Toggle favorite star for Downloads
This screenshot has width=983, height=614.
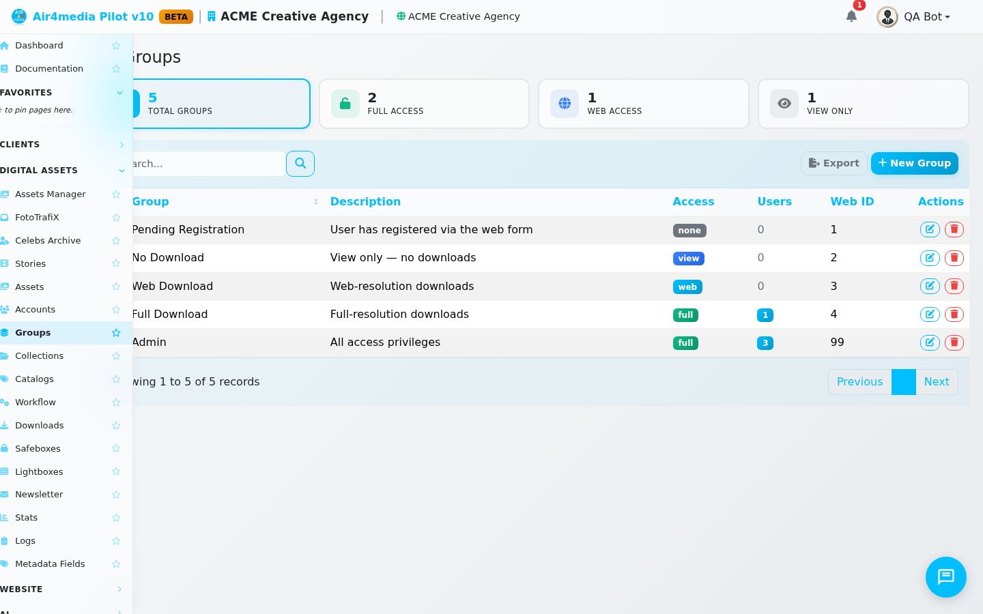coord(116,426)
